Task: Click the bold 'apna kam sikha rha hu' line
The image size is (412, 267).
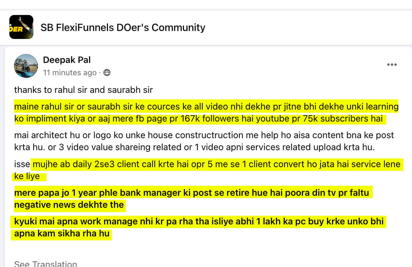Action: point(62,233)
